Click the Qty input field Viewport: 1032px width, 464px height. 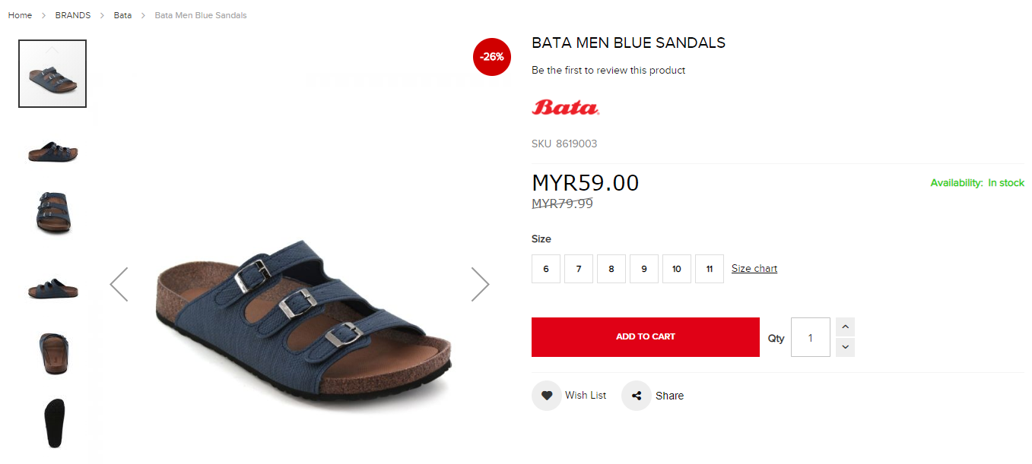point(811,337)
